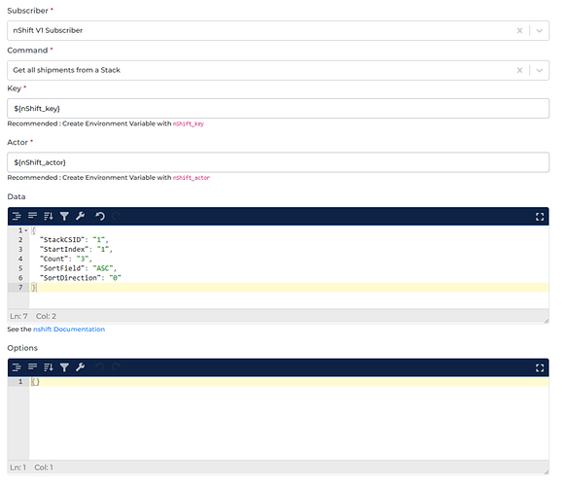563x486 pixels.
Task: Open the Subscriber combo box field
Action: click(278, 30)
